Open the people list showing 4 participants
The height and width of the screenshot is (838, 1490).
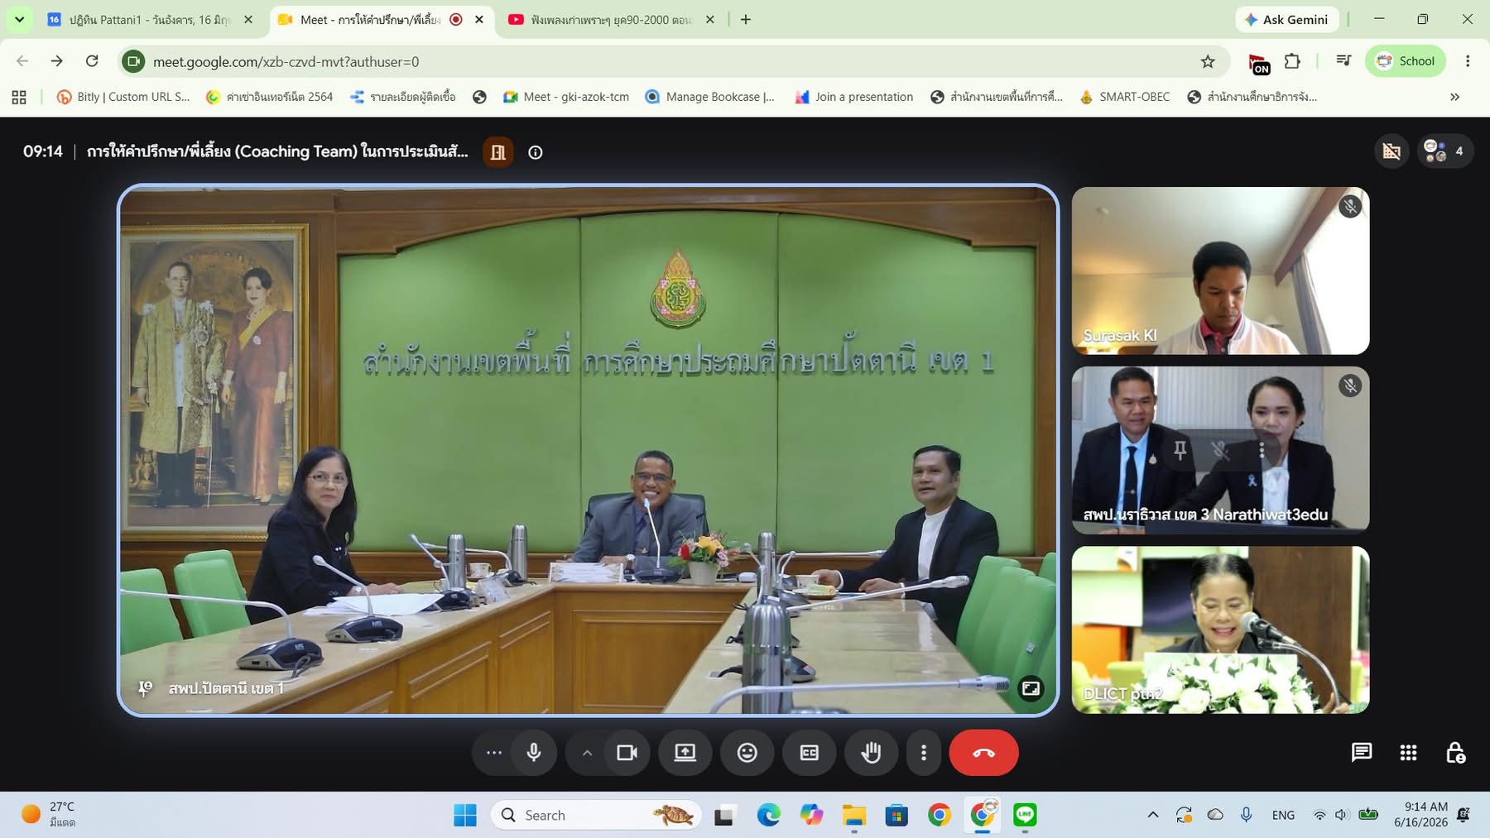pos(1444,151)
